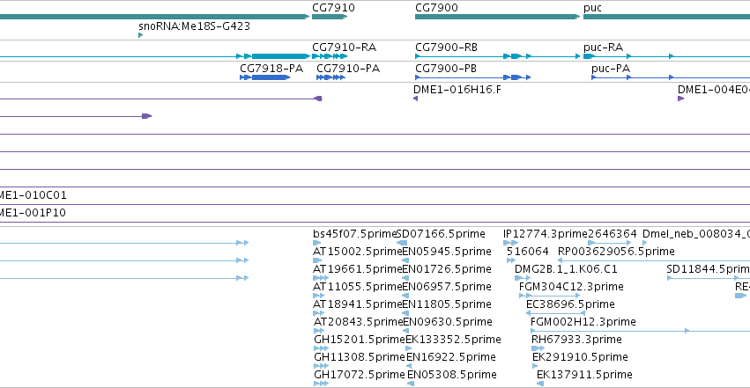Click the puc-PA label
Screen dimensions: 750x388
[611, 69]
